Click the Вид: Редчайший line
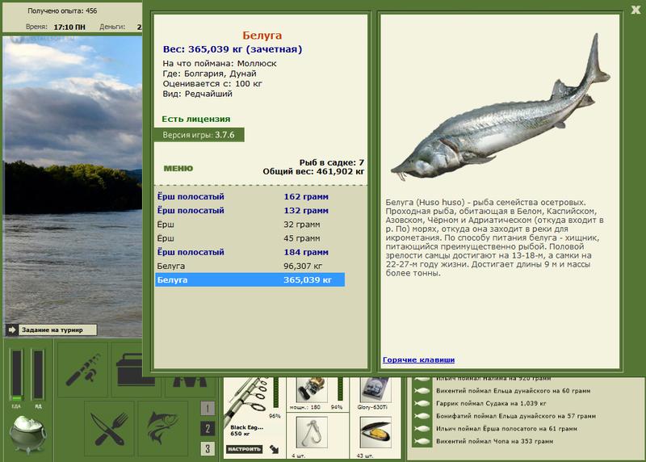This screenshot has height=462, width=646. pos(197,94)
